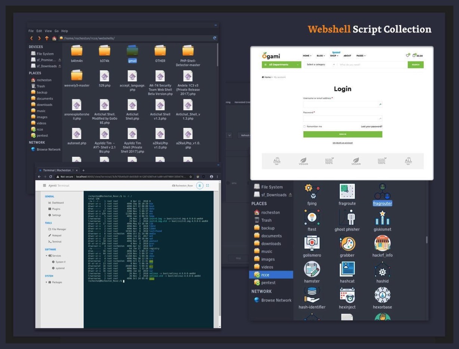Open the hashid tool icon
The width and height of the screenshot is (459, 349).
coord(382,269)
